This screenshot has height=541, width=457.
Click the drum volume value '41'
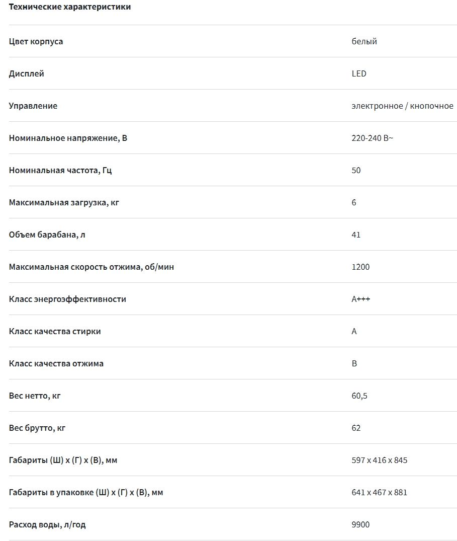tap(356, 235)
